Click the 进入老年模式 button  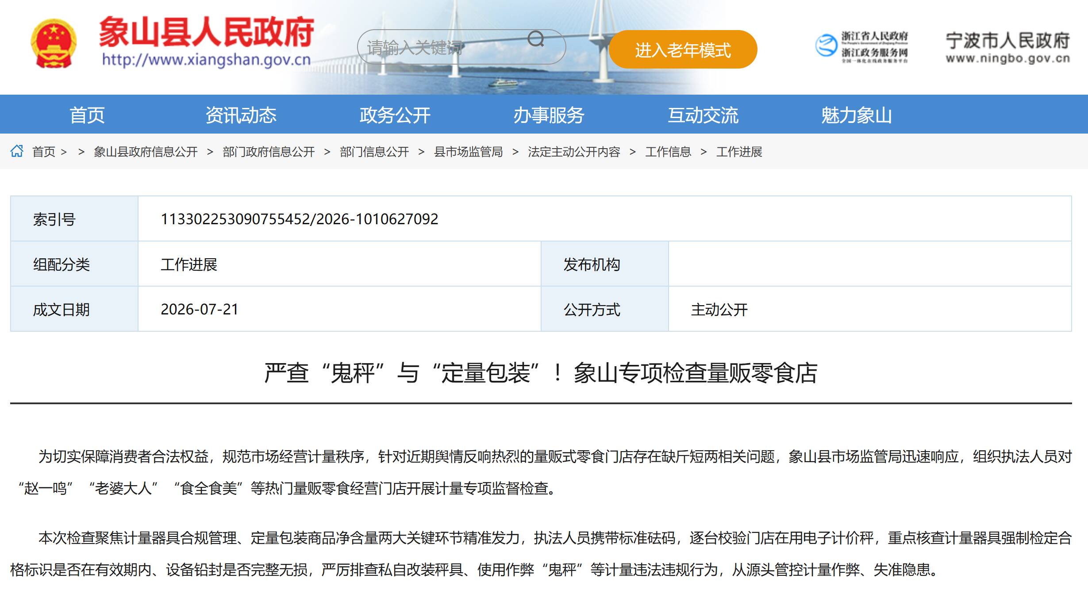click(x=683, y=50)
